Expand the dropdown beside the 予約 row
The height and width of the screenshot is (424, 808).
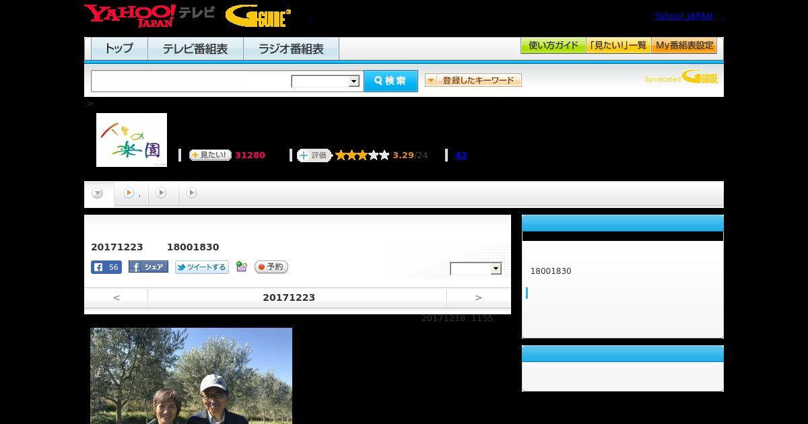(x=476, y=269)
